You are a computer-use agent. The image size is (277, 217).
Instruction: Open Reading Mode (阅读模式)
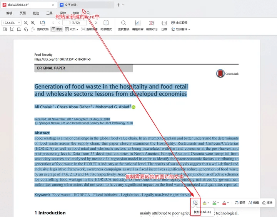(x=106, y=25)
